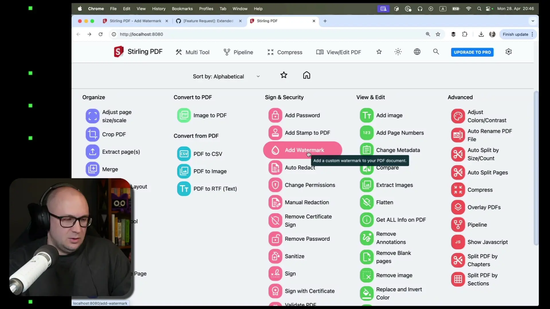This screenshot has height=309, width=550.
Task: Toggle dark mode with the sun icon
Action: pyautogui.click(x=398, y=52)
